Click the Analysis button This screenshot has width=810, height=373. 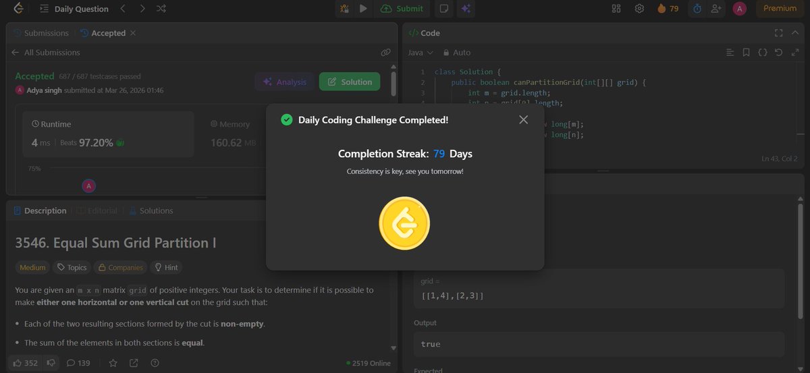[284, 82]
